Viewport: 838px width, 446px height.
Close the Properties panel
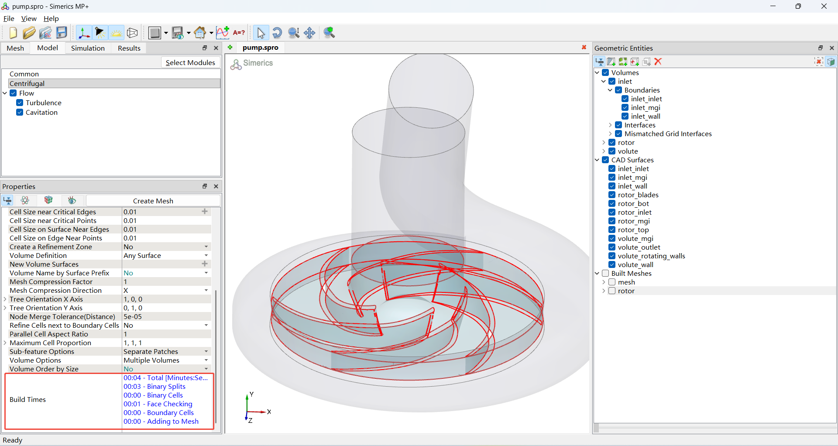pyautogui.click(x=216, y=186)
